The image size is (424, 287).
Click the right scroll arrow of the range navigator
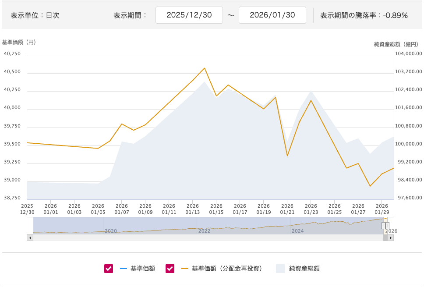click(x=390, y=237)
